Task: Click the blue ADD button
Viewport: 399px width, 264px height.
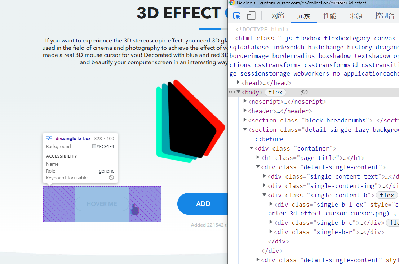Action: tap(203, 204)
